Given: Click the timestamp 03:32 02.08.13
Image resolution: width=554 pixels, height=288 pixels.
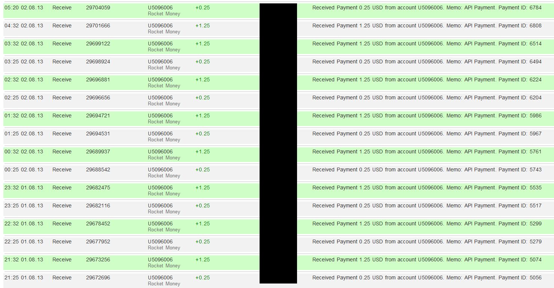Looking at the screenshot, I should click(x=24, y=43).
